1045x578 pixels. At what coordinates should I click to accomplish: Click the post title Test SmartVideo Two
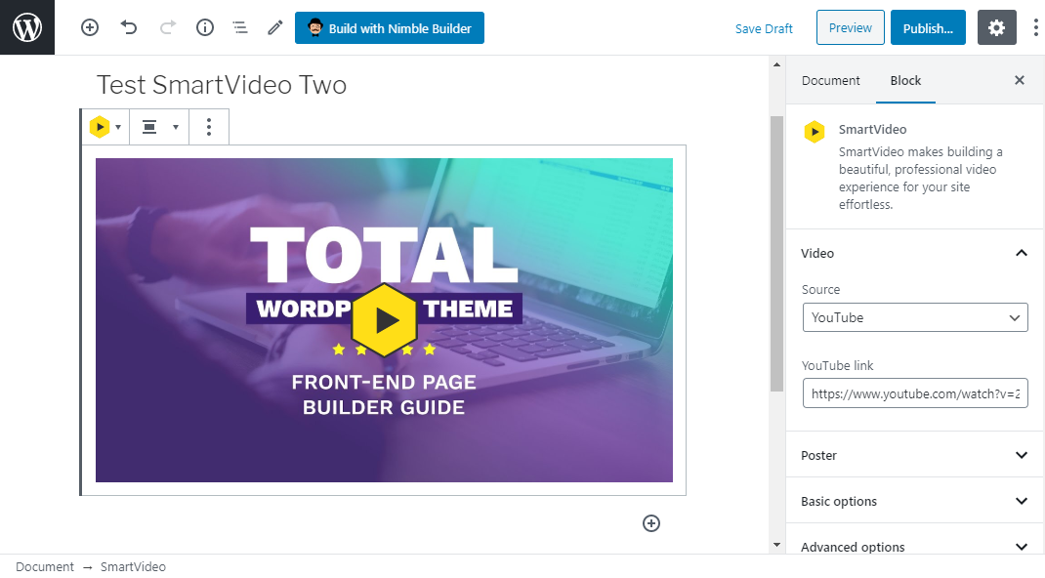click(222, 85)
